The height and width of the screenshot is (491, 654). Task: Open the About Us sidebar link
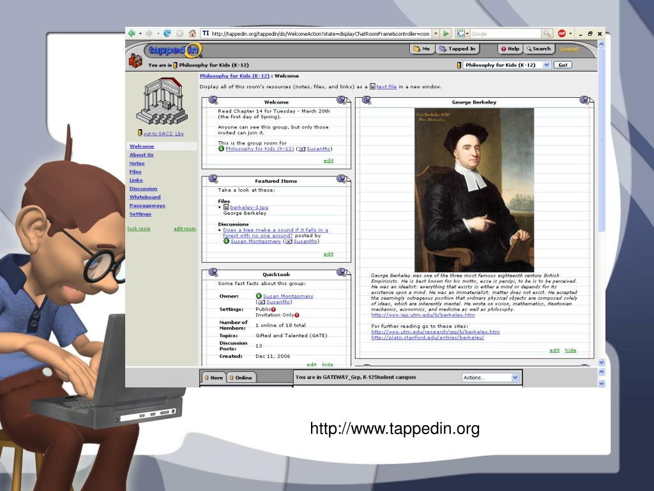pos(141,155)
